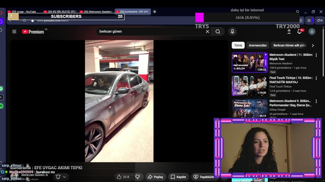325x182 pixels.
Task: Clear the search text with the X icon
Action: pos(207,32)
